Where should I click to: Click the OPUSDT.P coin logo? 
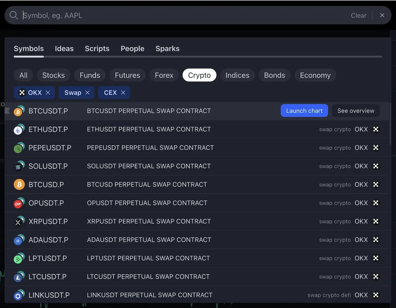pyautogui.click(x=19, y=203)
